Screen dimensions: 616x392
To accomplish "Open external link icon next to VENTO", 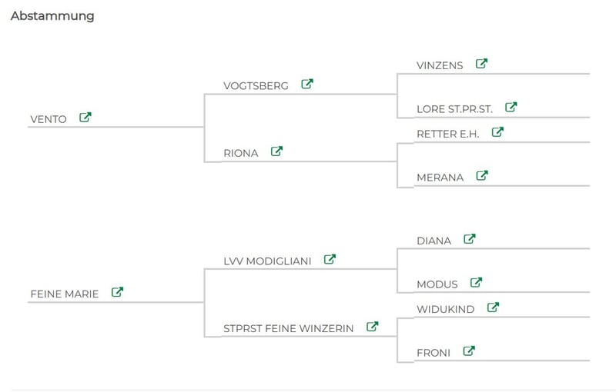I will [x=85, y=118].
